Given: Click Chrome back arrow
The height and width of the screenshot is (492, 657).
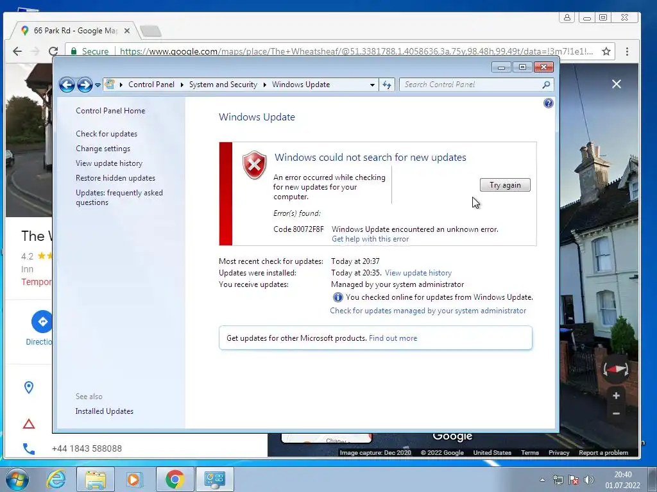Looking at the screenshot, I should pos(17,51).
